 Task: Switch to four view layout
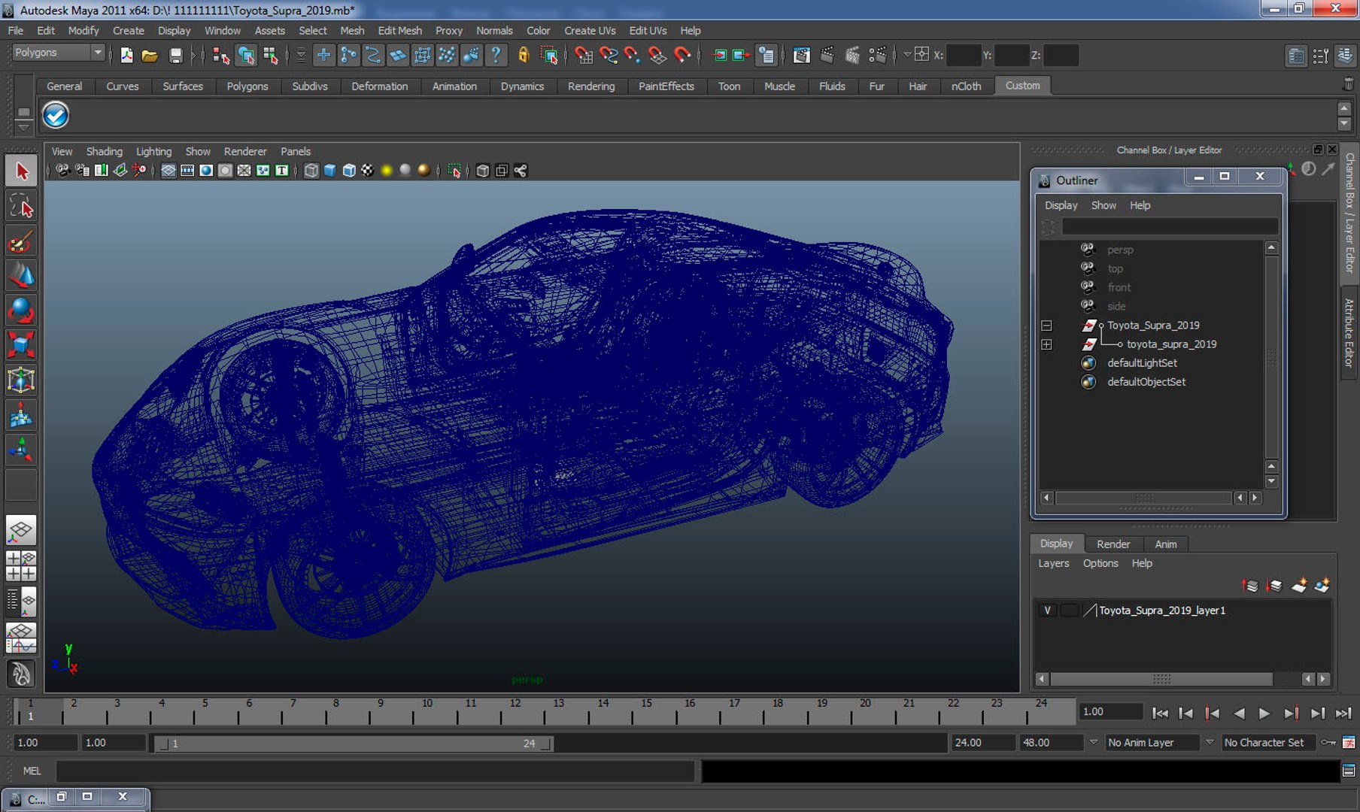(x=21, y=565)
